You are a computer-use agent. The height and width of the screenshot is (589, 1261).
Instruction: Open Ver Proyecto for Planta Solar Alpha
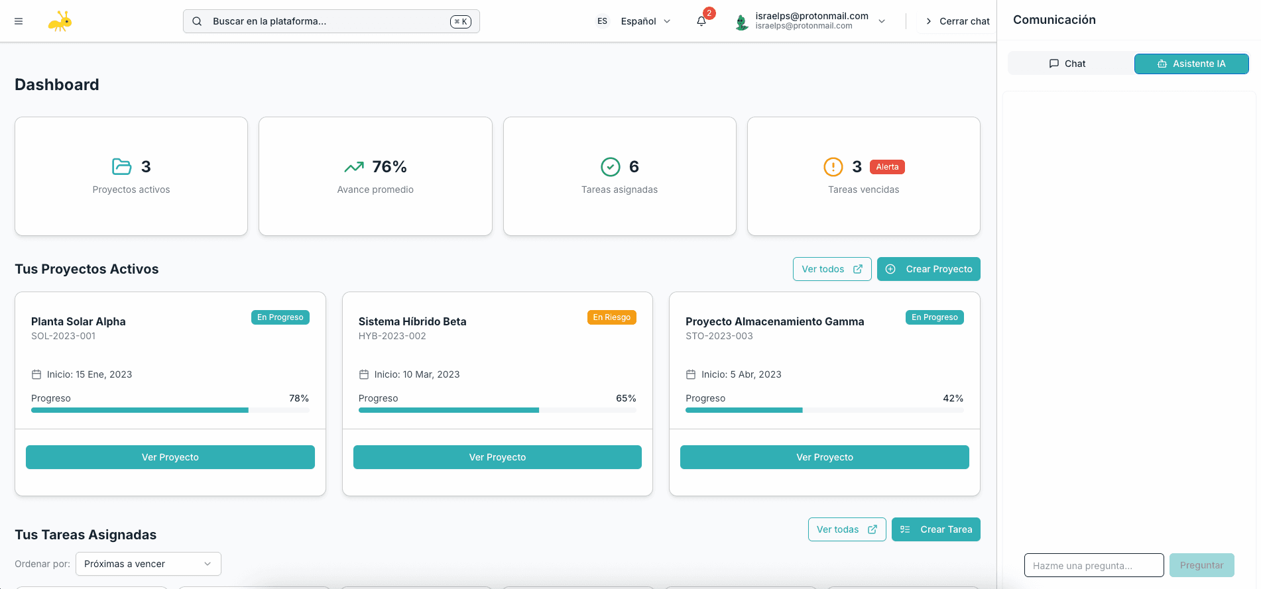[x=170, y=457]
